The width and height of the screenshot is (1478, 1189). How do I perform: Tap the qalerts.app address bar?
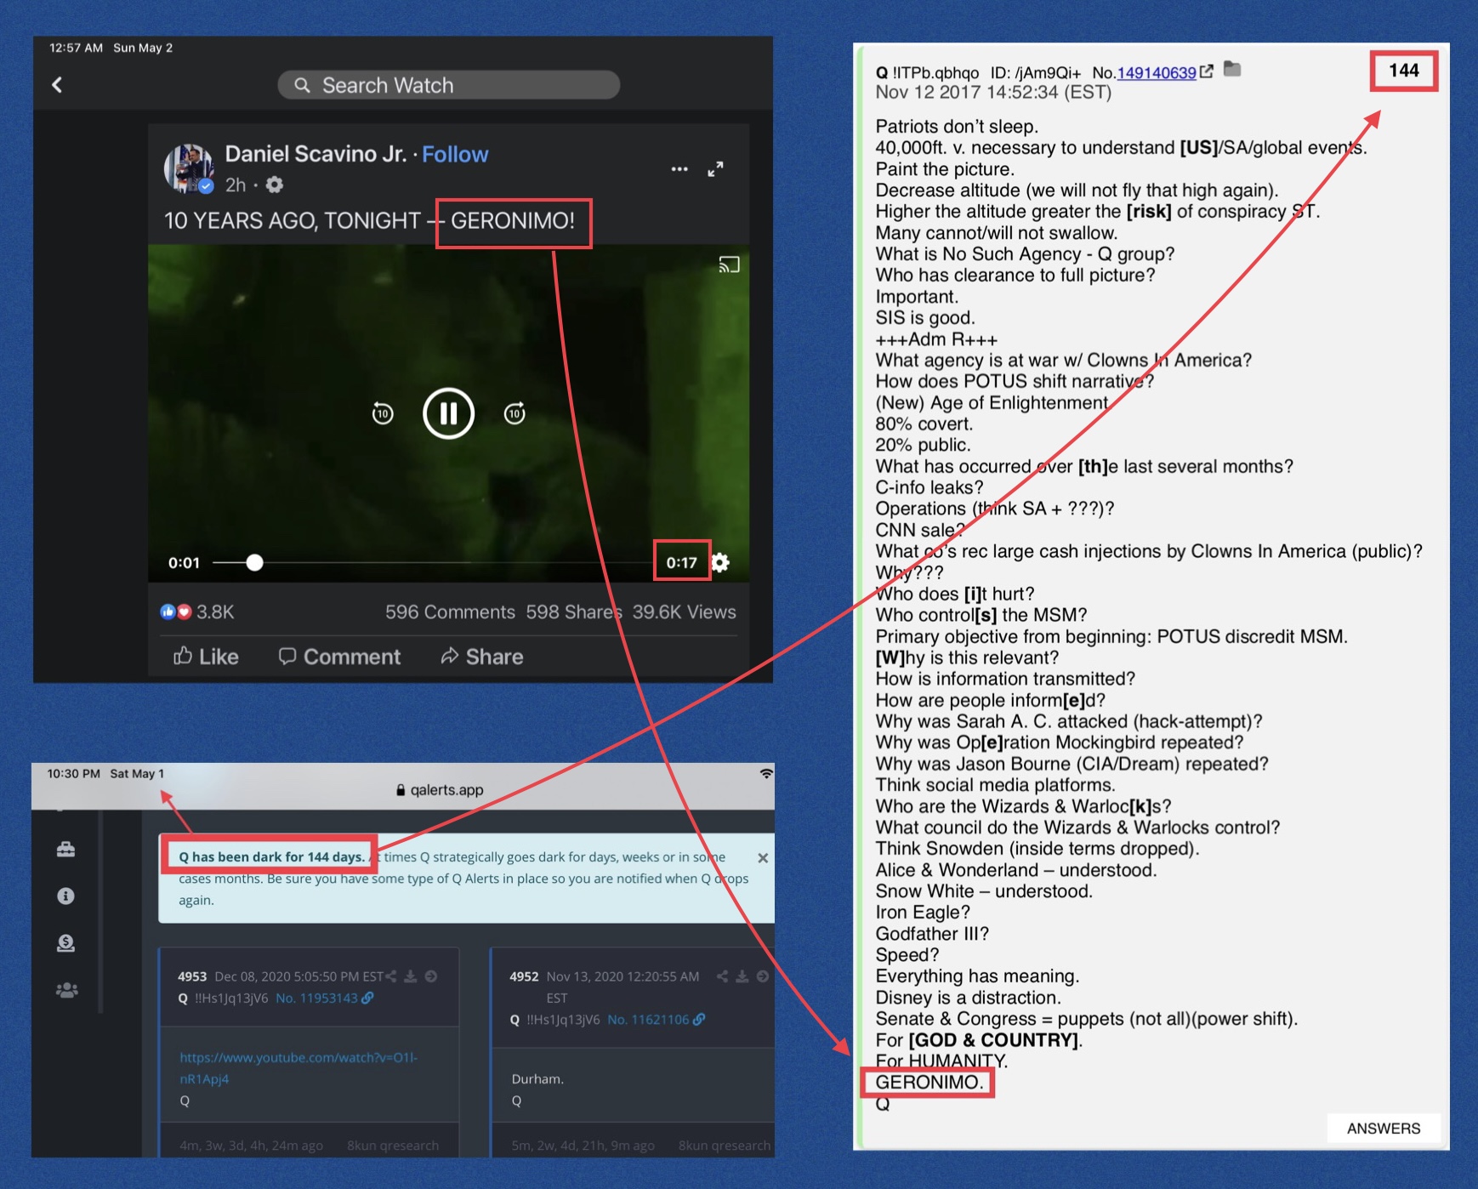pos(440,790)
